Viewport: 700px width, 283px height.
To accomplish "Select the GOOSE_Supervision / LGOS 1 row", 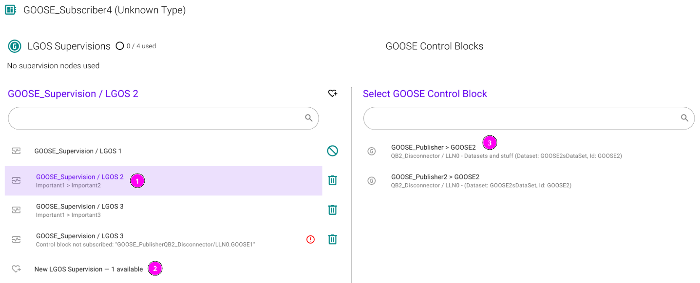I will click(164, 151).
